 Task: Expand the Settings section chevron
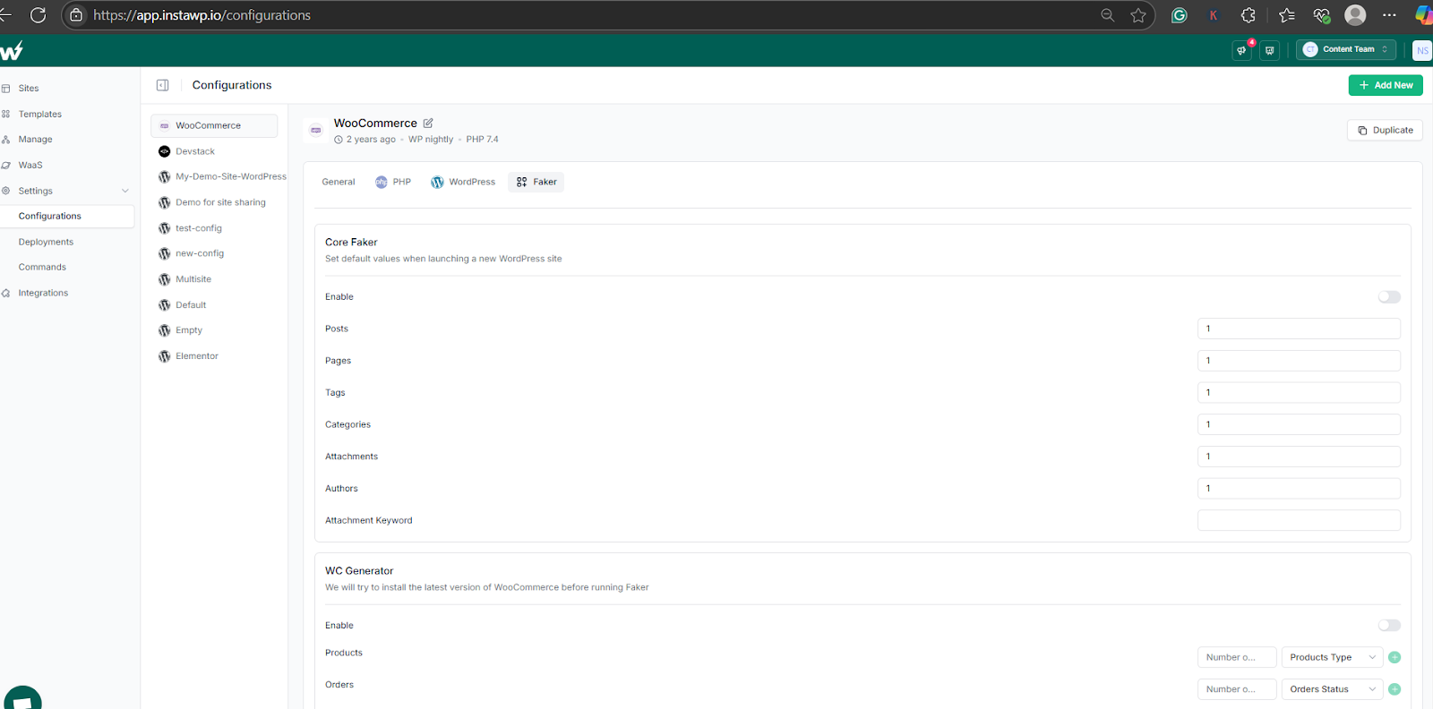pyautogui.click(x=125, y=191)
